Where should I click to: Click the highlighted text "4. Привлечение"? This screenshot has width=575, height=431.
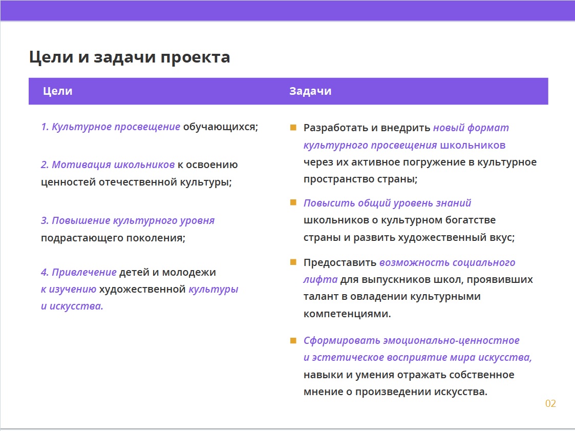coord(79,272)
